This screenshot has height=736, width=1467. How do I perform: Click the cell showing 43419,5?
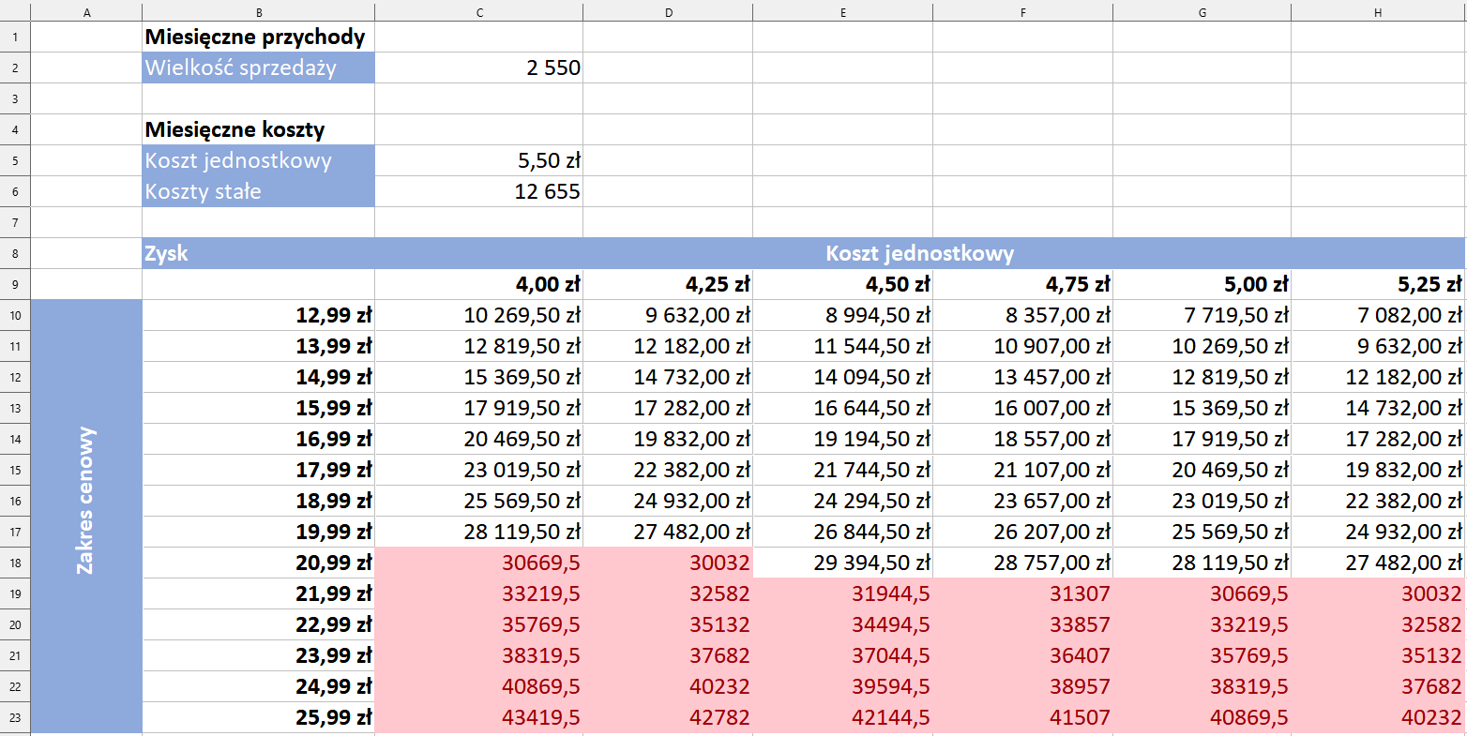pyautogui.click(x=479, y=717)
